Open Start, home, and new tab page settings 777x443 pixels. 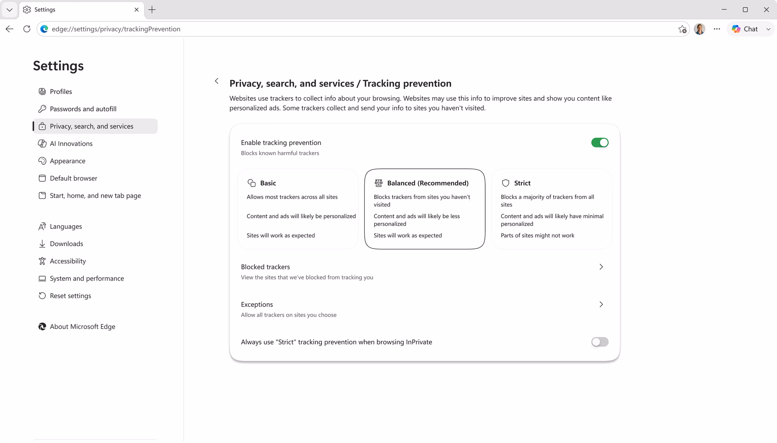click(96, 196)
